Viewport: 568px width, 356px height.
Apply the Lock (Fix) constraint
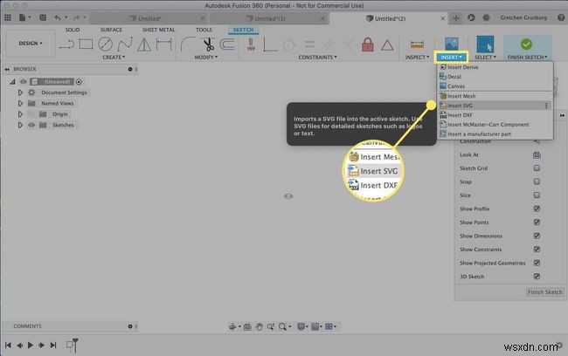[367, 44]
